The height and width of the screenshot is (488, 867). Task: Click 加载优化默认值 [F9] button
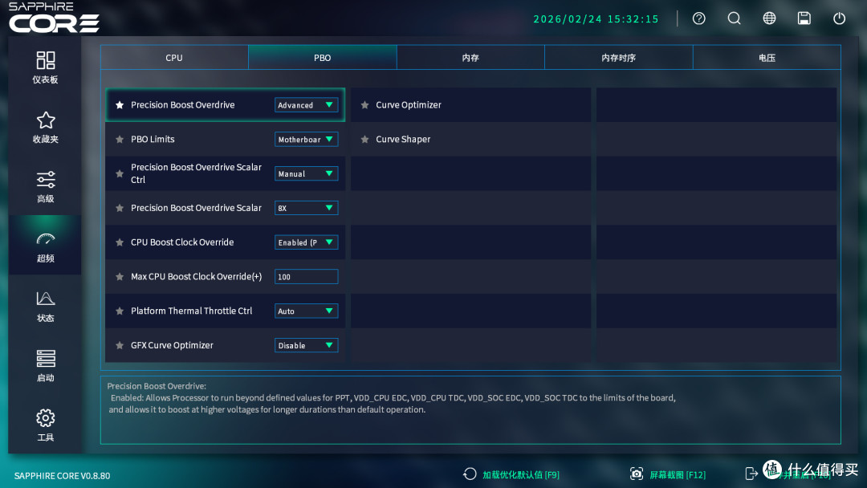(x=520, y=474)
